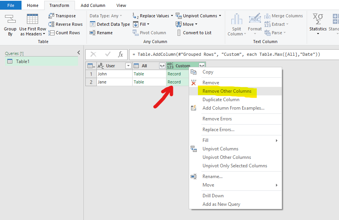The height and width of the screenshot is (220, 339).
Task: Open the User column filter dropdown
Action: [128, 66]
